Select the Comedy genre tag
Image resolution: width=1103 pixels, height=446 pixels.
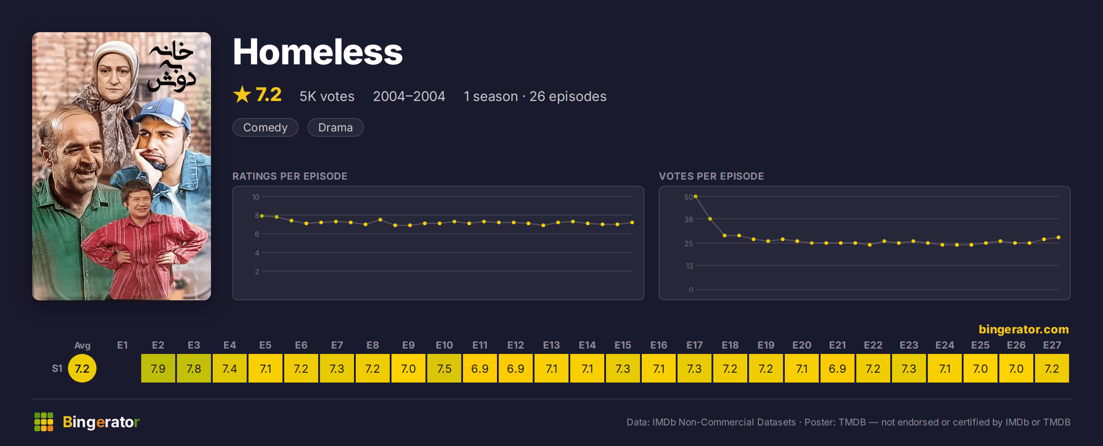265,127
